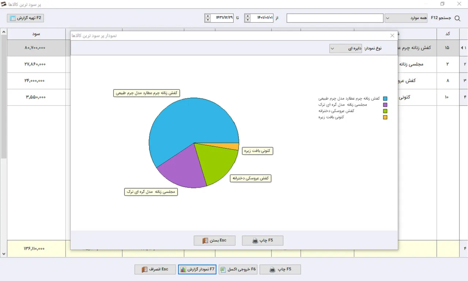468x281 pixels.
Task: Open F7 نمودار گزارش chart report
Action: 197,269
